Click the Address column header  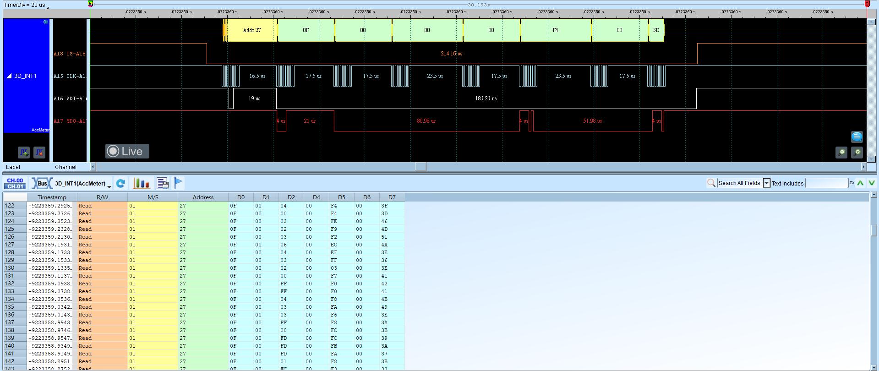click(203, 197)
